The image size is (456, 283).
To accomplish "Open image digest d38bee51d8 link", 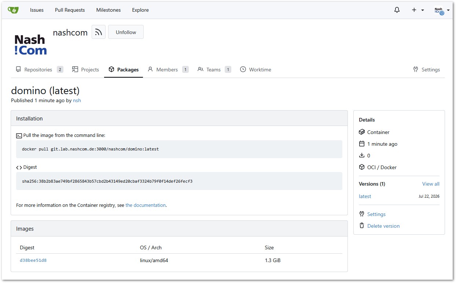I will [x=33, y=261].
